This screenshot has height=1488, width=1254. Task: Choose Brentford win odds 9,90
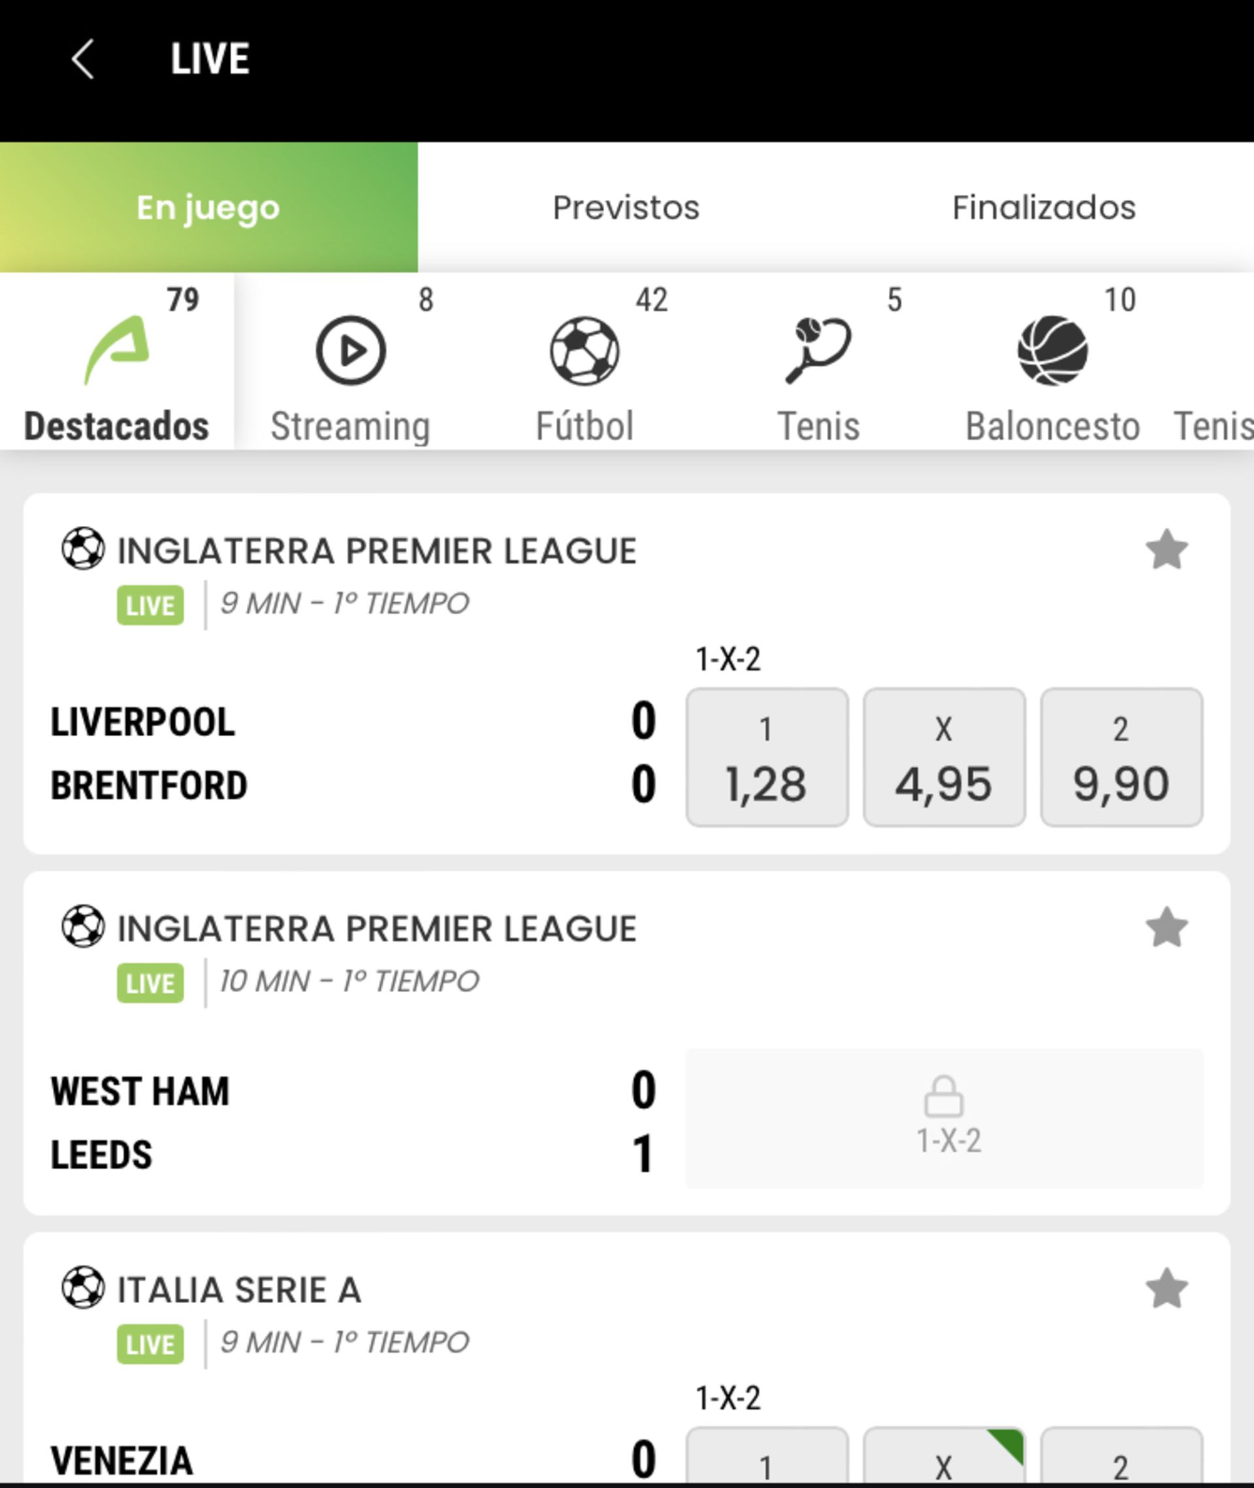[1121, 757]
